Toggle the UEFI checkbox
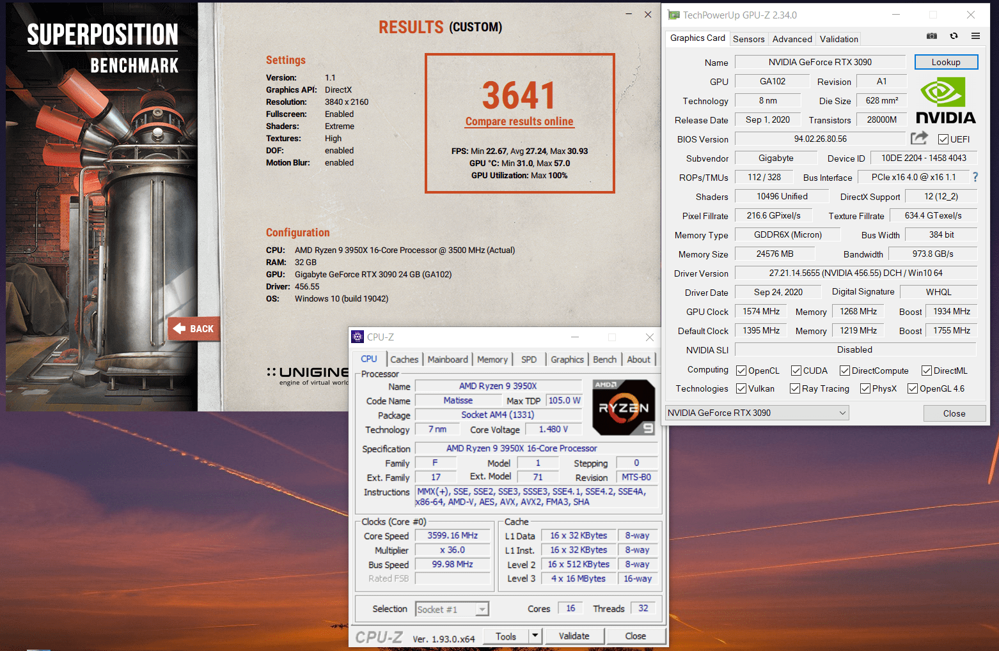Image resolution: width=999 pixels, height=651 pixels. click(x=943, y=139)
